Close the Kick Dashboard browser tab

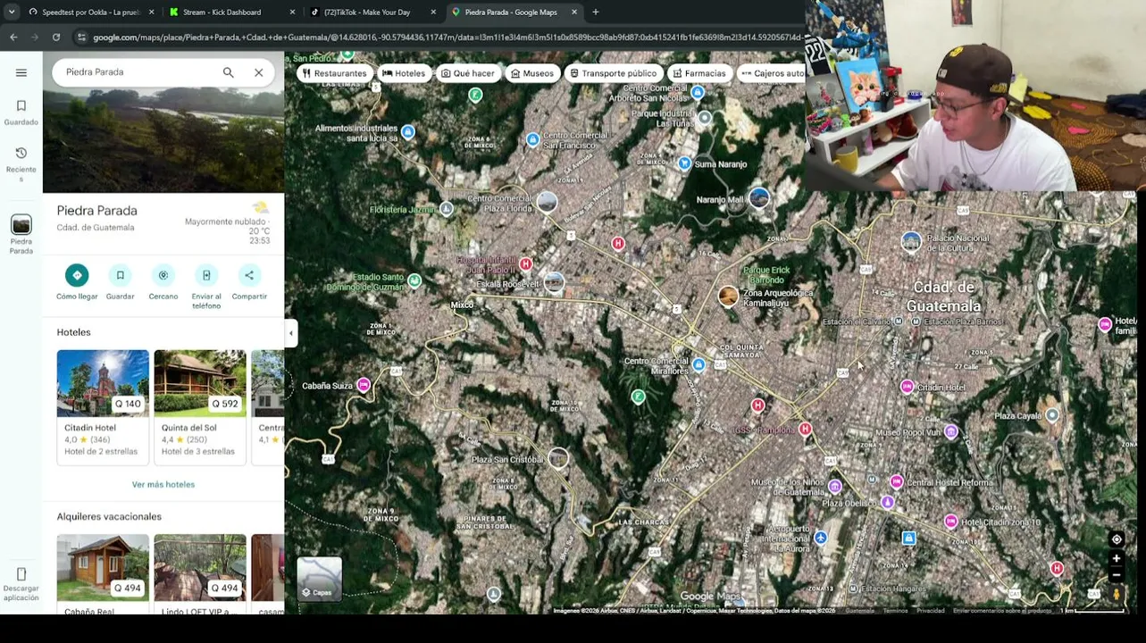tap(292, 13)
